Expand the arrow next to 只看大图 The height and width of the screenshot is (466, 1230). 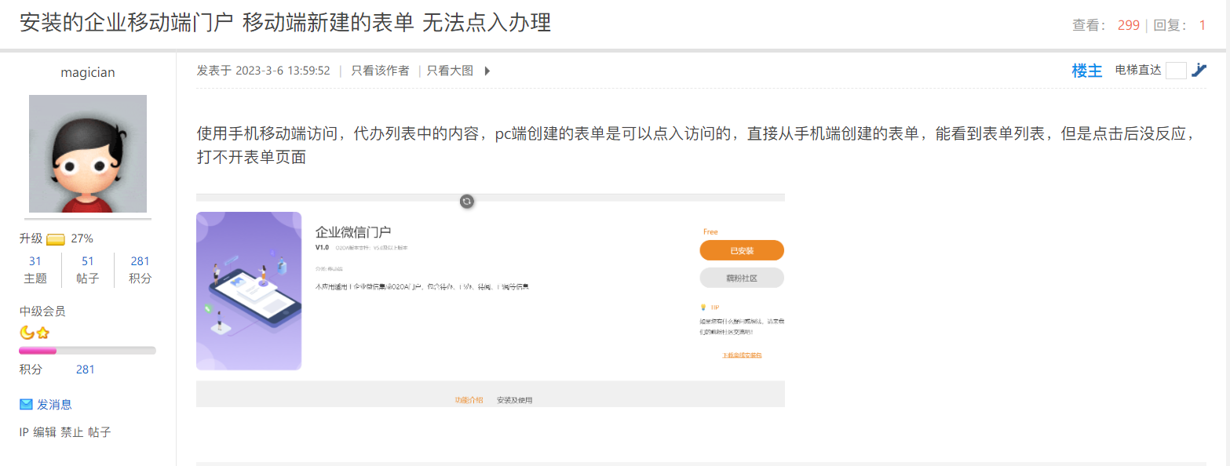point(487,71)
